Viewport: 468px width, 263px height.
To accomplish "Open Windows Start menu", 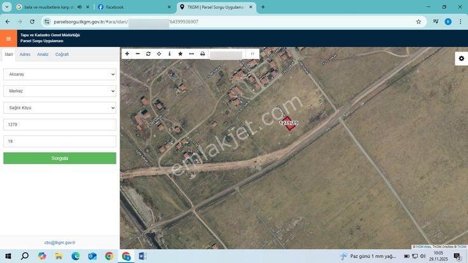I will point(8,256).
